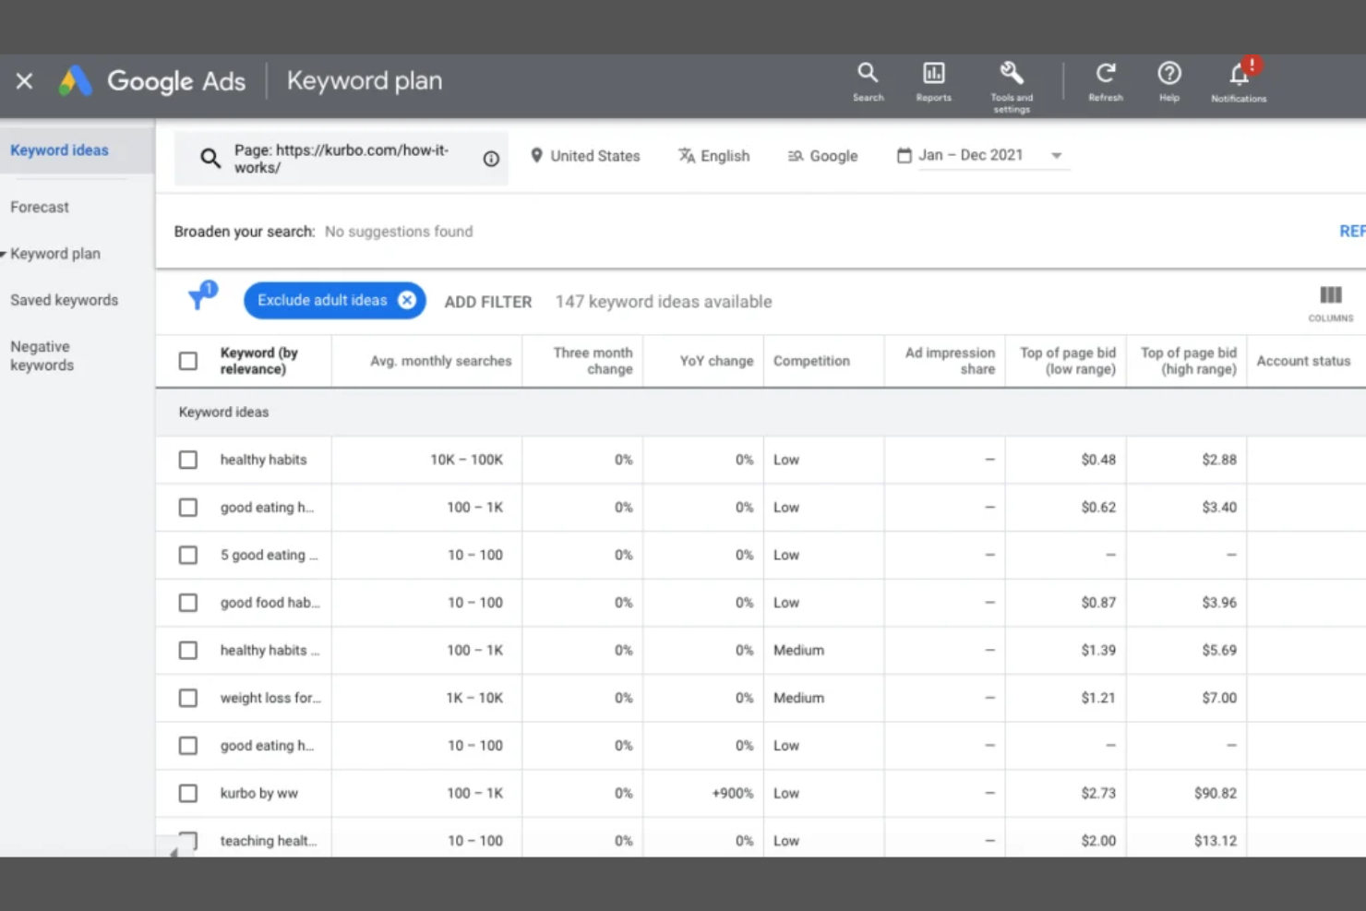View Notifications from the bell icon
Screen dimensions: 1366x911
click(1238, 74)
